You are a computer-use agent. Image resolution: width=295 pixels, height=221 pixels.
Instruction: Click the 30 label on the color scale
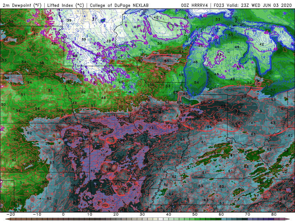click(142, 214)
